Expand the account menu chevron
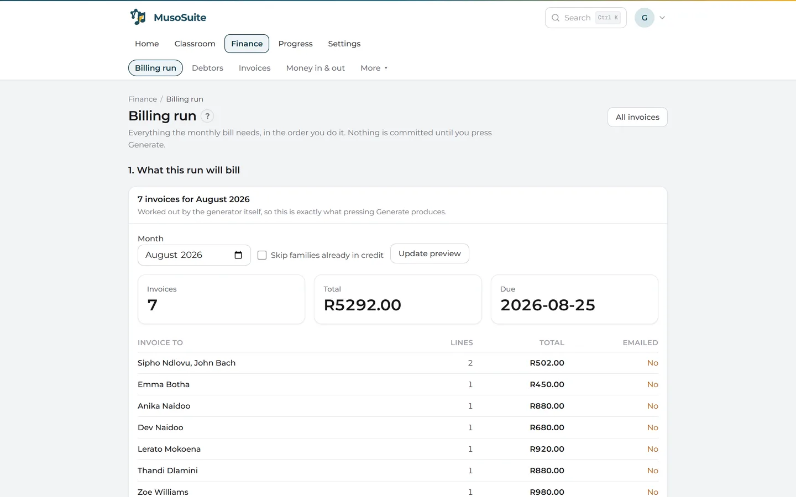Viewport: 796px width, 497px height. coord(662,18)
